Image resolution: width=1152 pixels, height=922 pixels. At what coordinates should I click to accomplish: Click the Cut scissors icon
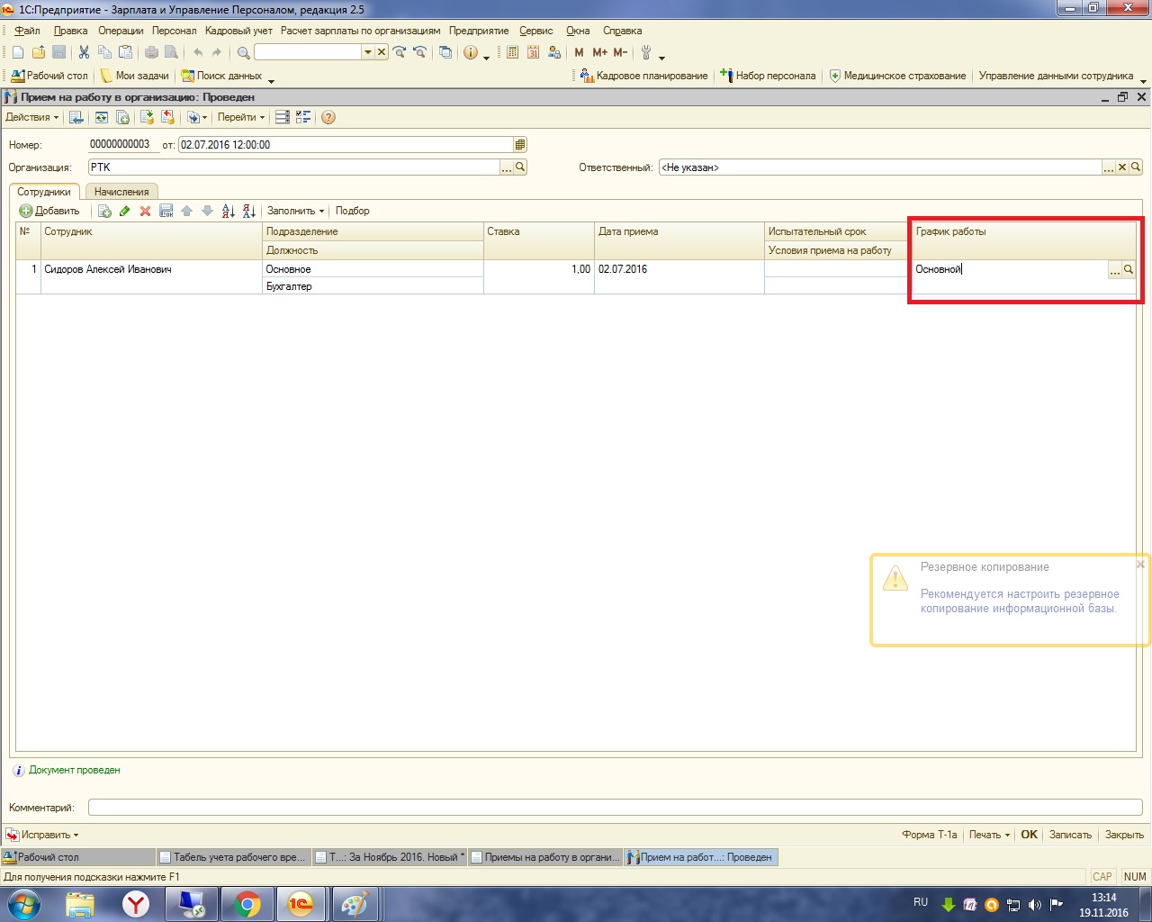(84, 52)
